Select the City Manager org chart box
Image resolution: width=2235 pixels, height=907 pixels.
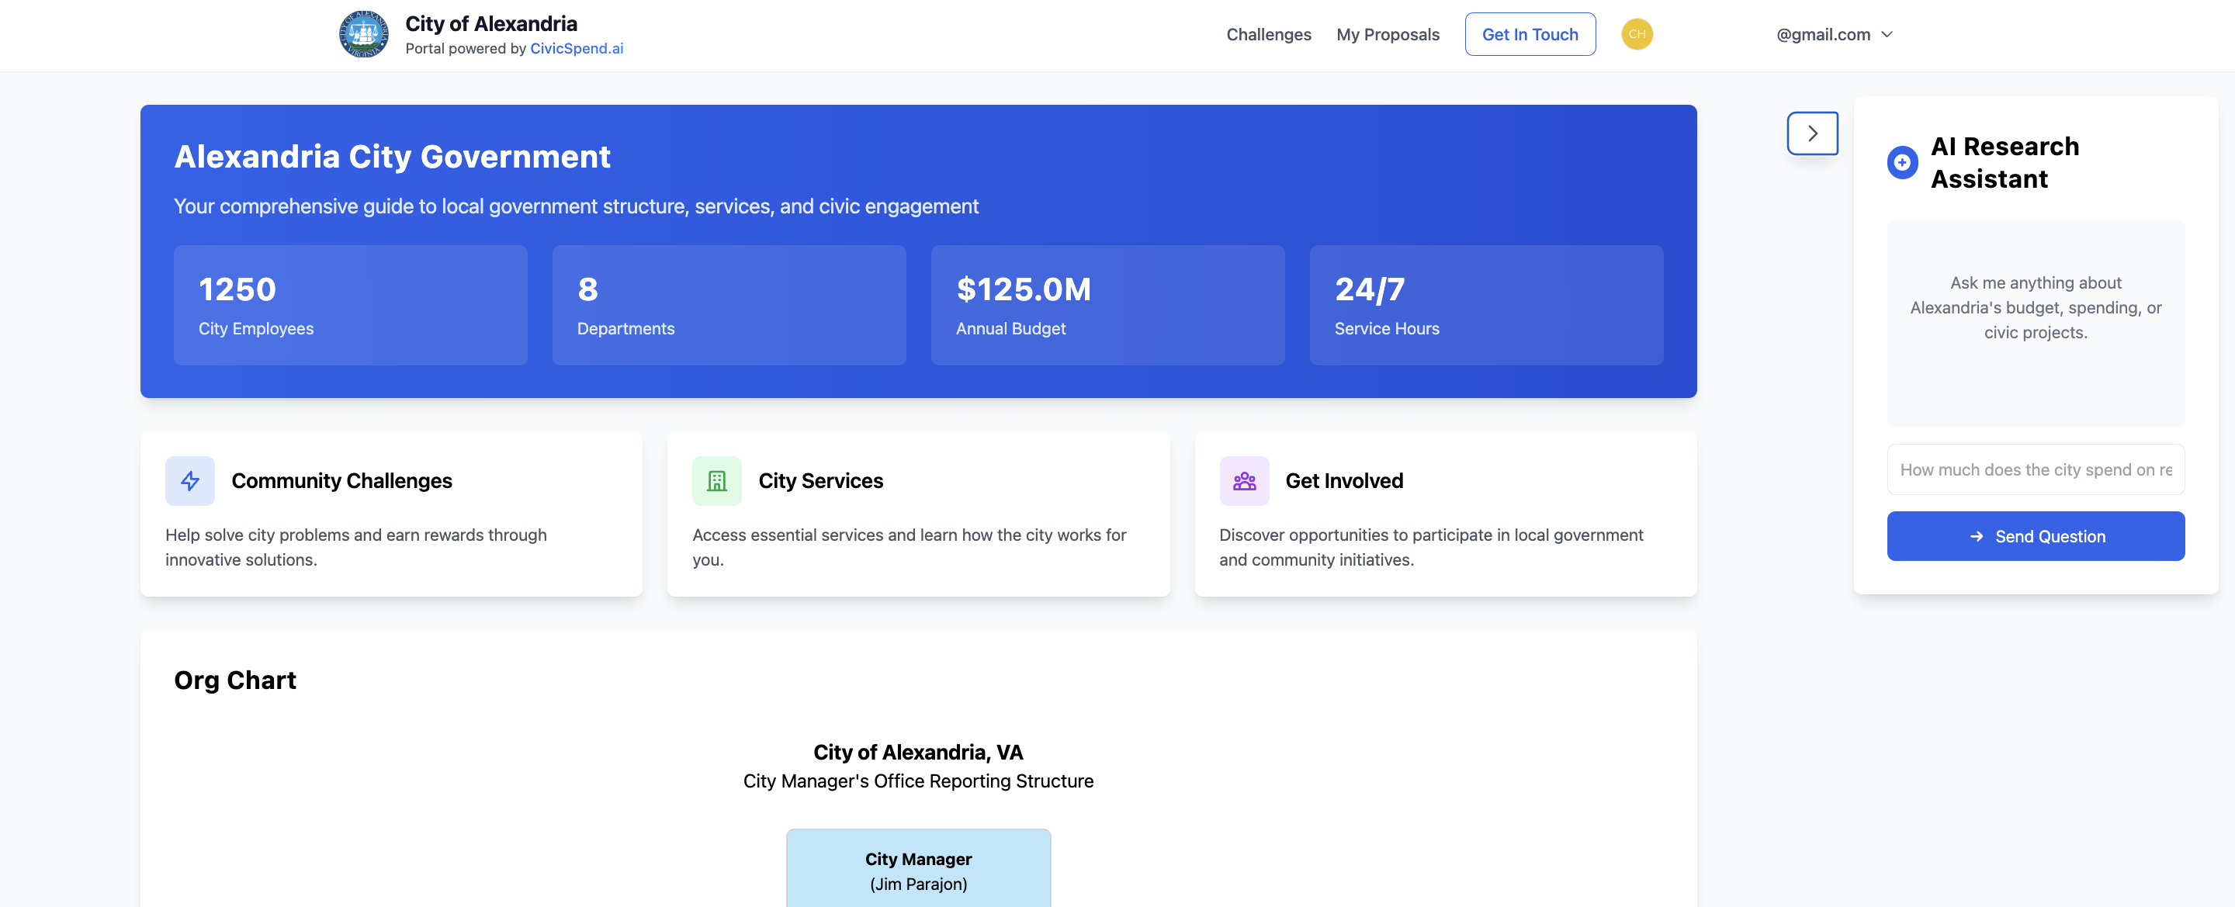(918, 870)
